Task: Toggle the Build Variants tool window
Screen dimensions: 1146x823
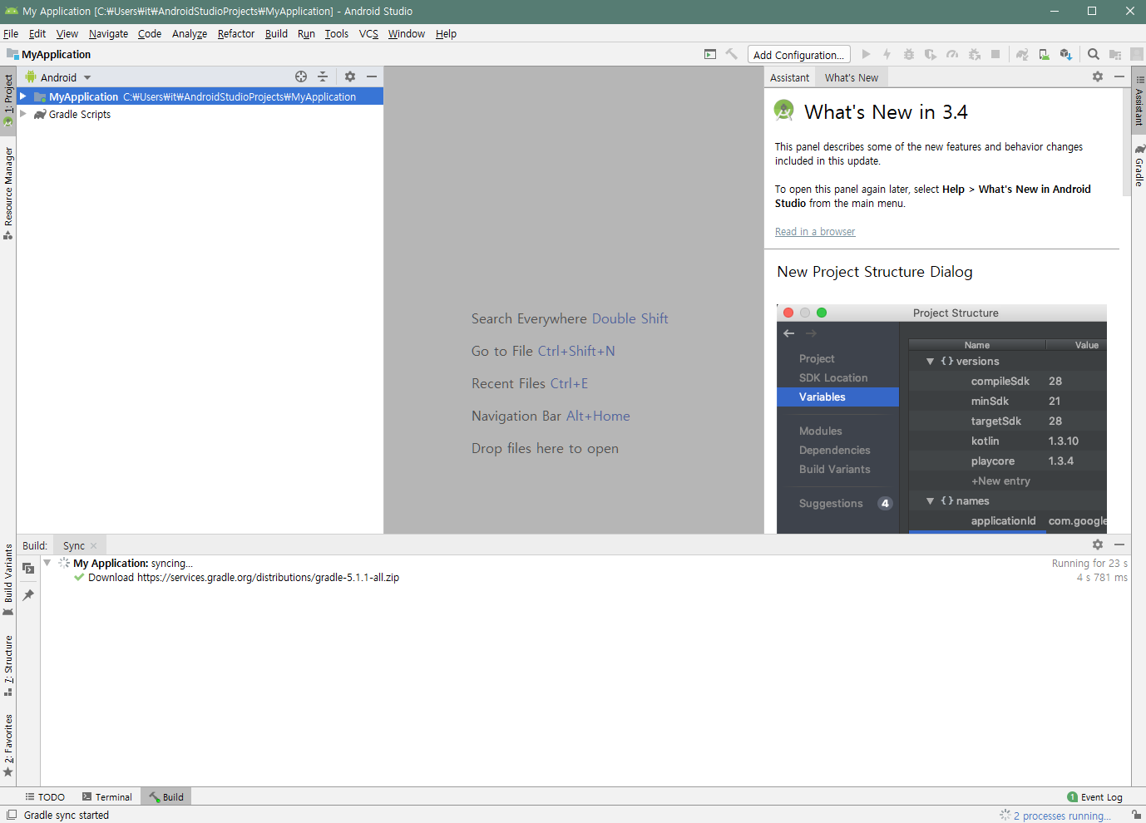Action: [8, 579]
